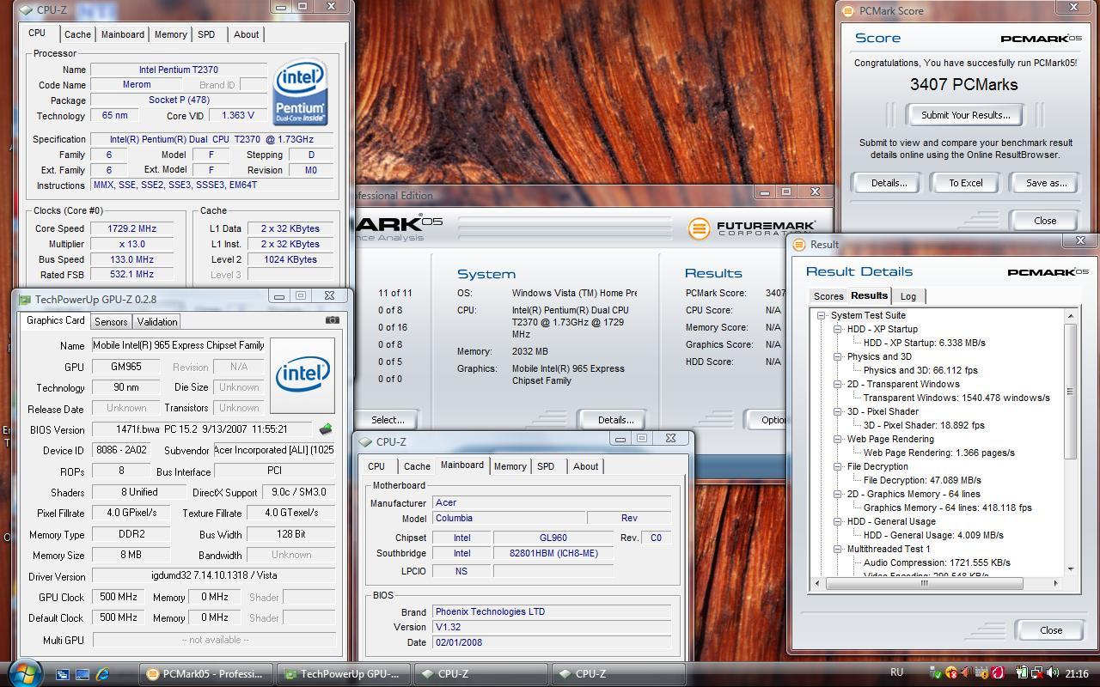Screen dimensions: 1100x687
Task: Click Close button in PCMark Score window
Action: click(1045, 221)
